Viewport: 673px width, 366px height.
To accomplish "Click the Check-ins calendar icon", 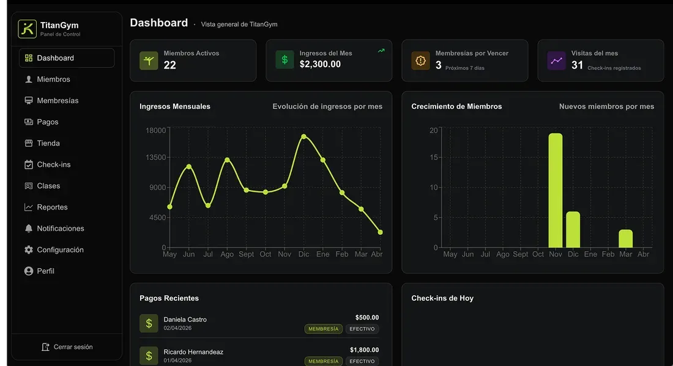I will pos(29,164).
